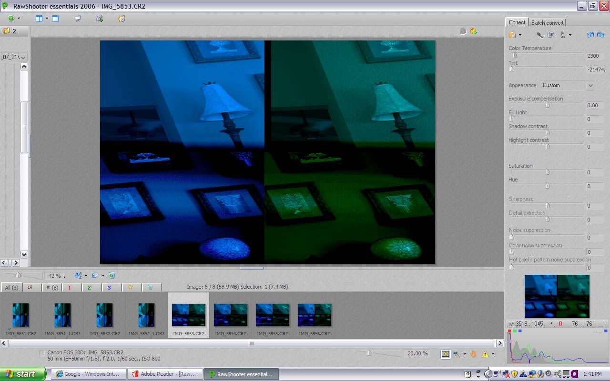Add a new snapshot with the plus icon
The width and height of the screenshot is (610, 381).
click(473, 31)
